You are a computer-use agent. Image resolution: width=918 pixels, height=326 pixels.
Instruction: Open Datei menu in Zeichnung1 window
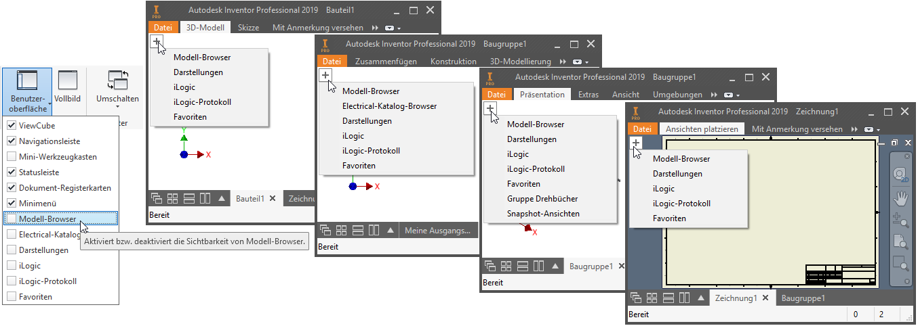tap(642, 129)
